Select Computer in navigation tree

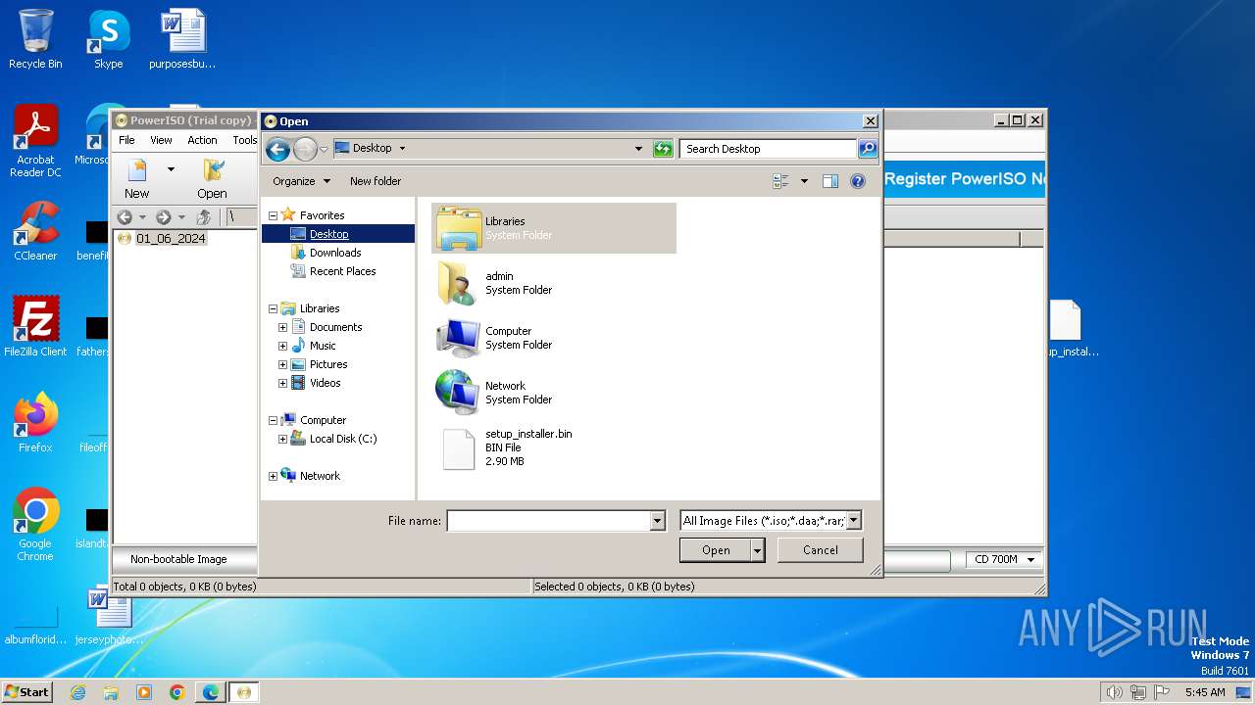click(323, 420)
